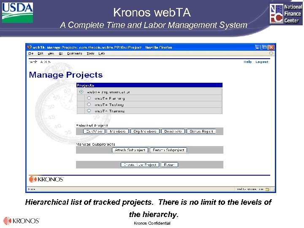Open the Edit menu
The image size is (304, 228).
tap(41, 53)
